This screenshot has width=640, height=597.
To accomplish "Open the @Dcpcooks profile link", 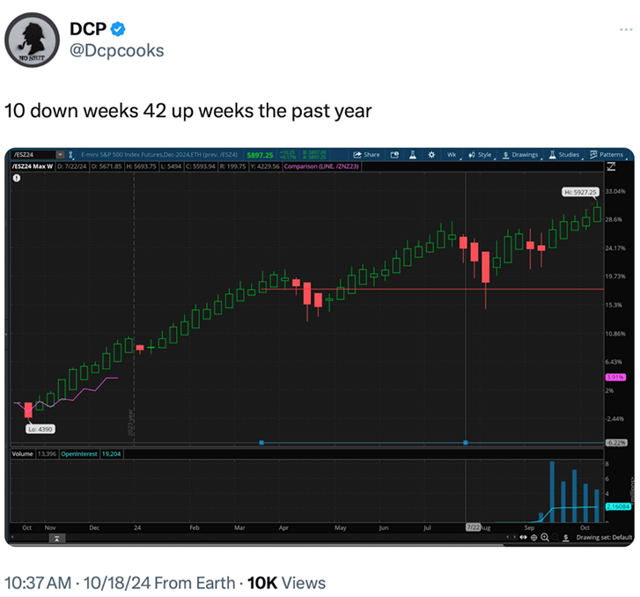I will [116, 50].
